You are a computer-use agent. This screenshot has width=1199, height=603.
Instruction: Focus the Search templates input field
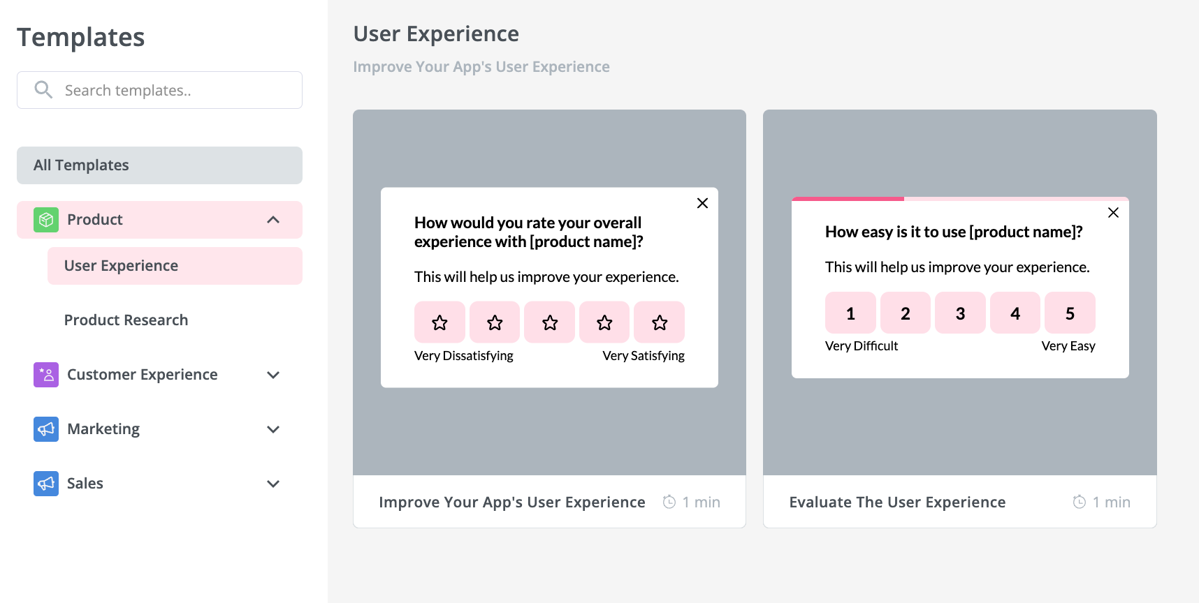coord(175,90)
